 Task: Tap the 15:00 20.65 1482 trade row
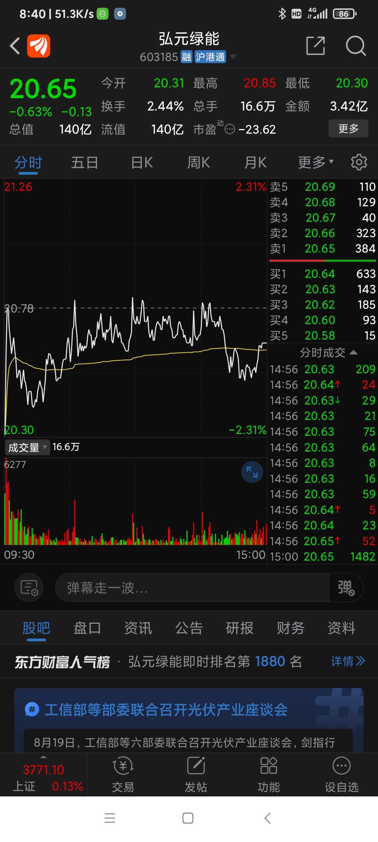point(323,556)
